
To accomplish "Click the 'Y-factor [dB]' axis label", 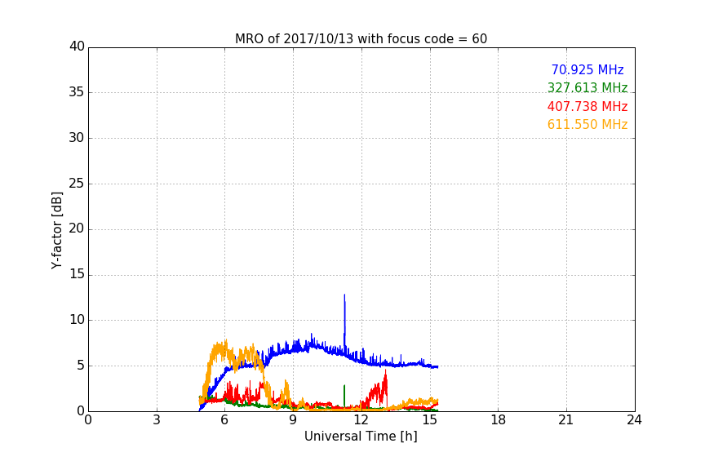I will (56, 231).
